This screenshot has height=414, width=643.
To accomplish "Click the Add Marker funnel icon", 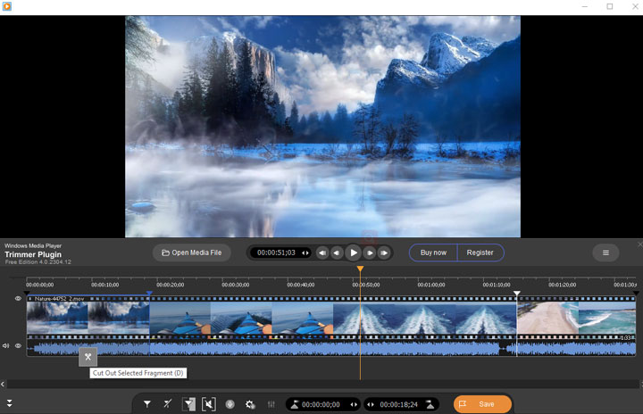I will [x=146, y=404].
